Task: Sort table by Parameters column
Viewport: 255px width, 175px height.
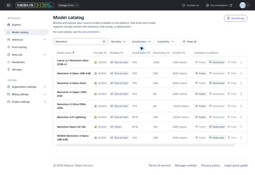Action: (x=161, y=53)
